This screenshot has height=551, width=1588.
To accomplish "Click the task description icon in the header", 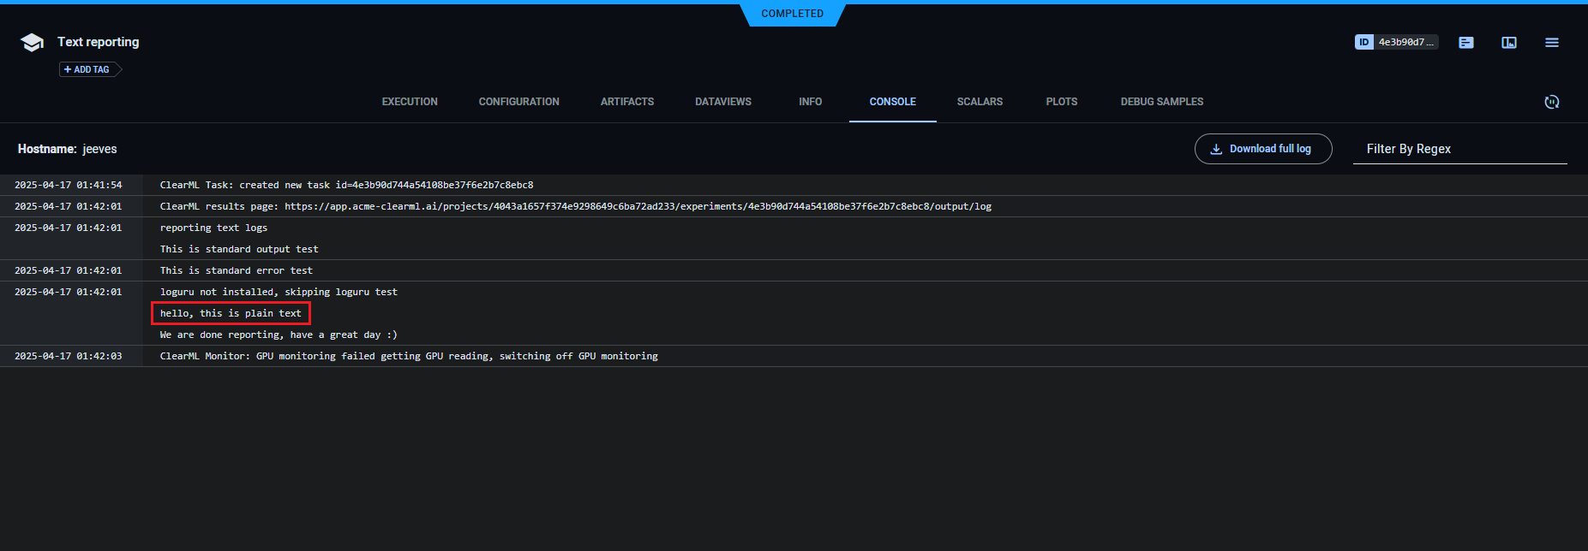I will coord(1466,42).
